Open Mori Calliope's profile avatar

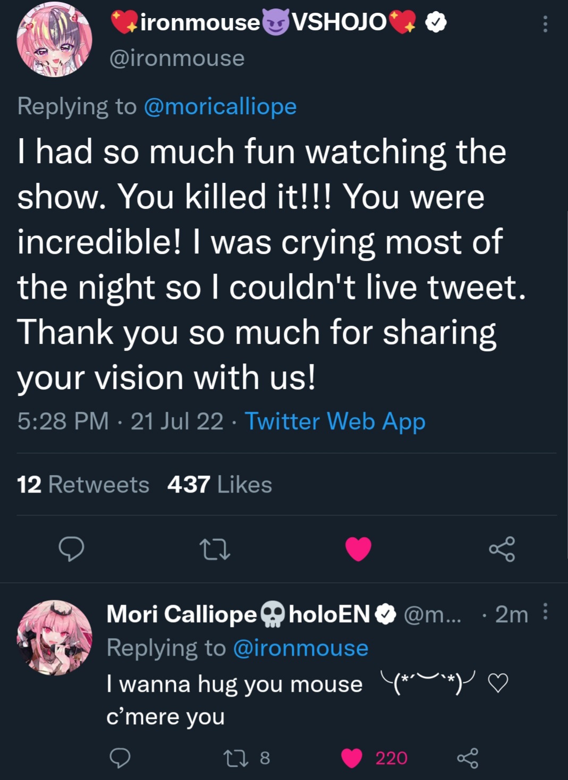click(x=54, y=638)
